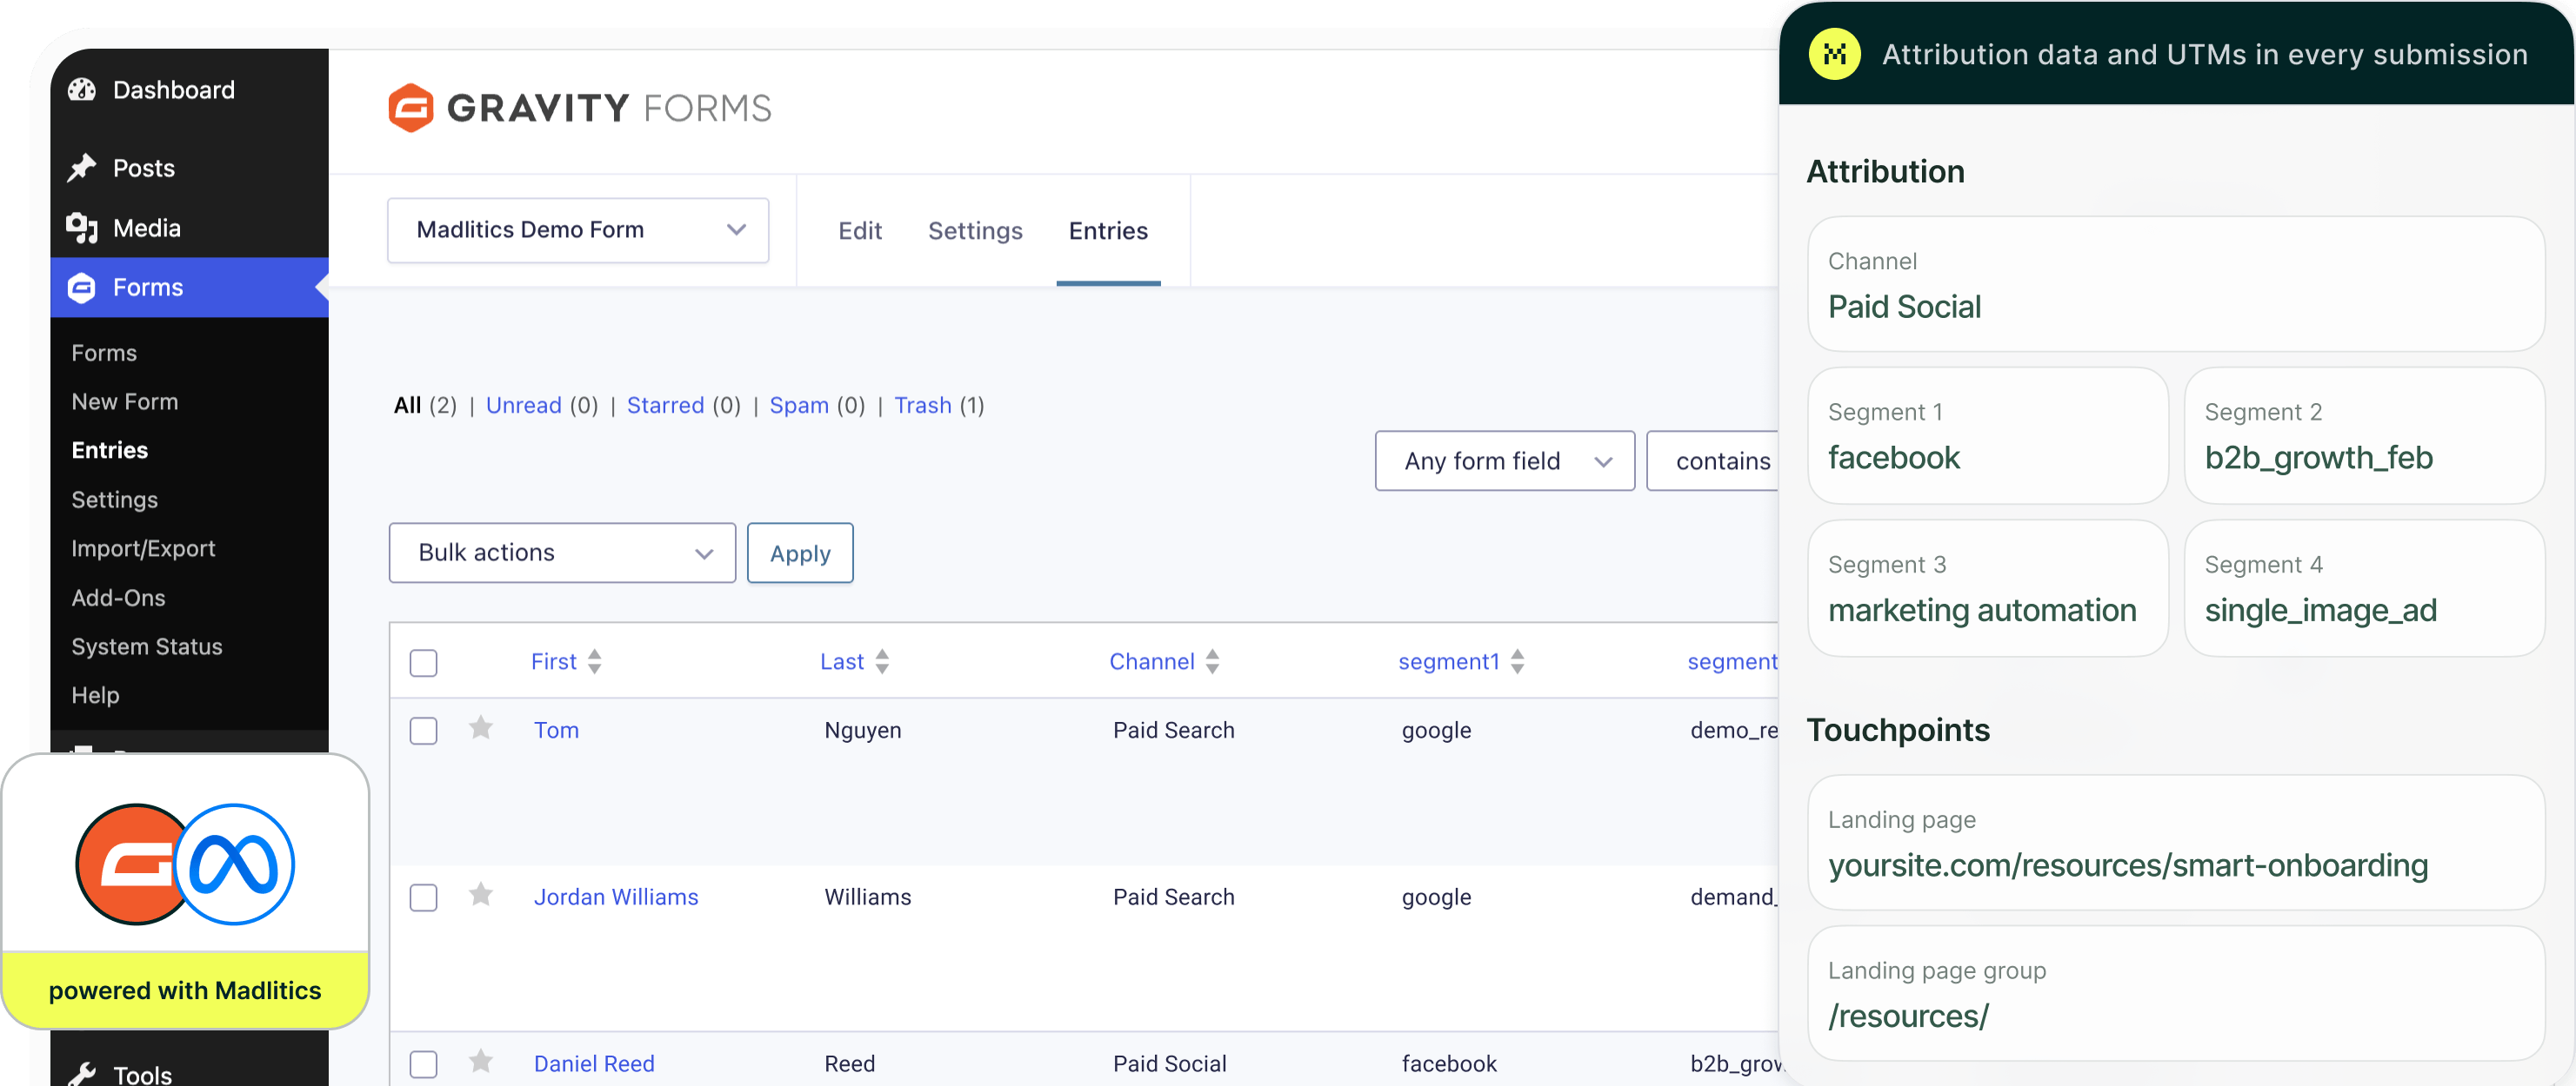Click the Landing page URL card
Viewport: 2576px width, 1086px height.
(x=2176, y=842)
